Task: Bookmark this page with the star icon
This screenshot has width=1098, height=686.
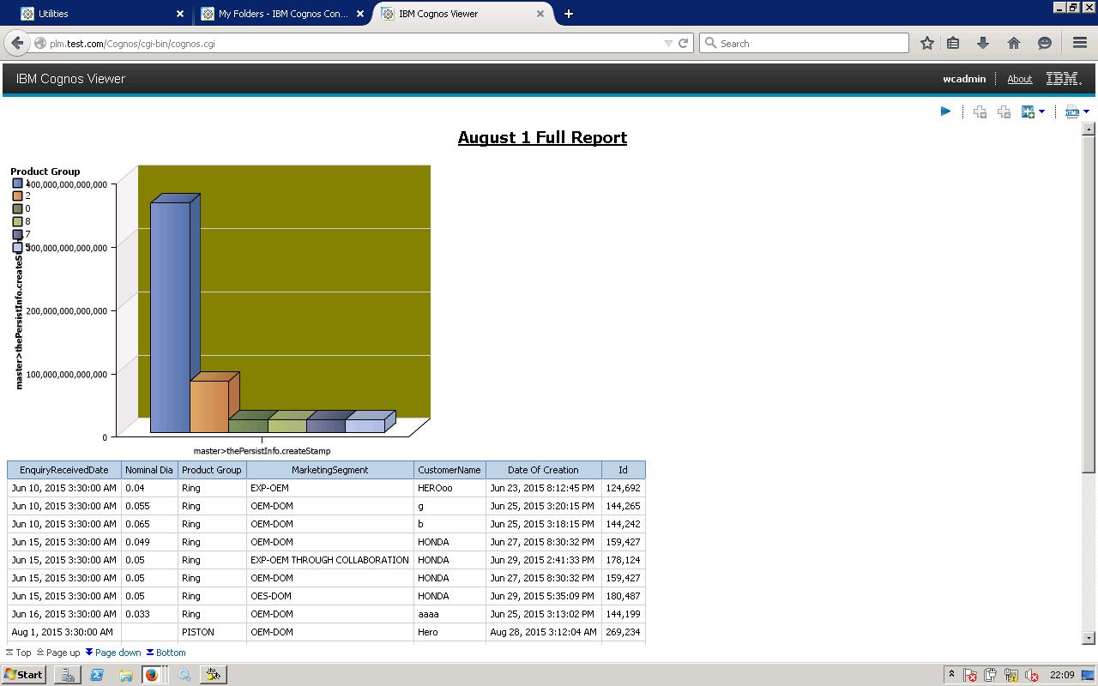Action: click(x=927, y=43)
